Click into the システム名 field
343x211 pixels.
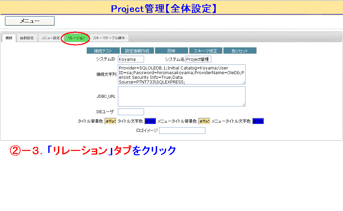[x=198, y=59]
